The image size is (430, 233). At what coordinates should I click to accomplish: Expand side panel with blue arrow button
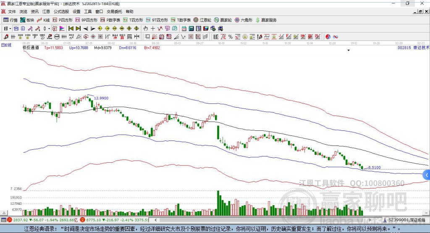coord(427,175)
